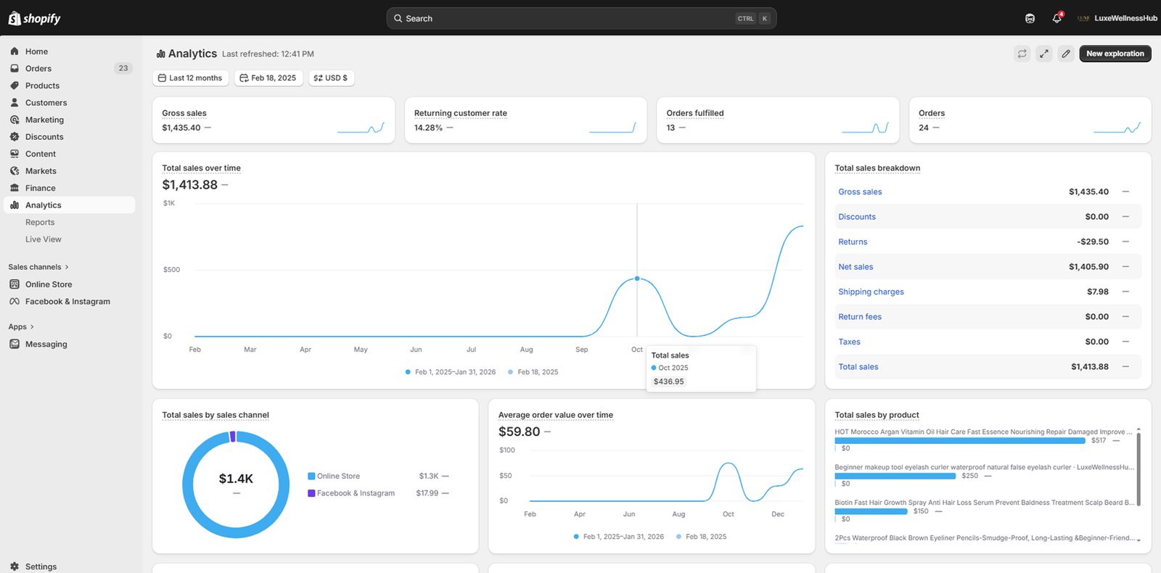Screen dimensions: 1161x573
Task: Expand the Apps section
Action: 20,326
